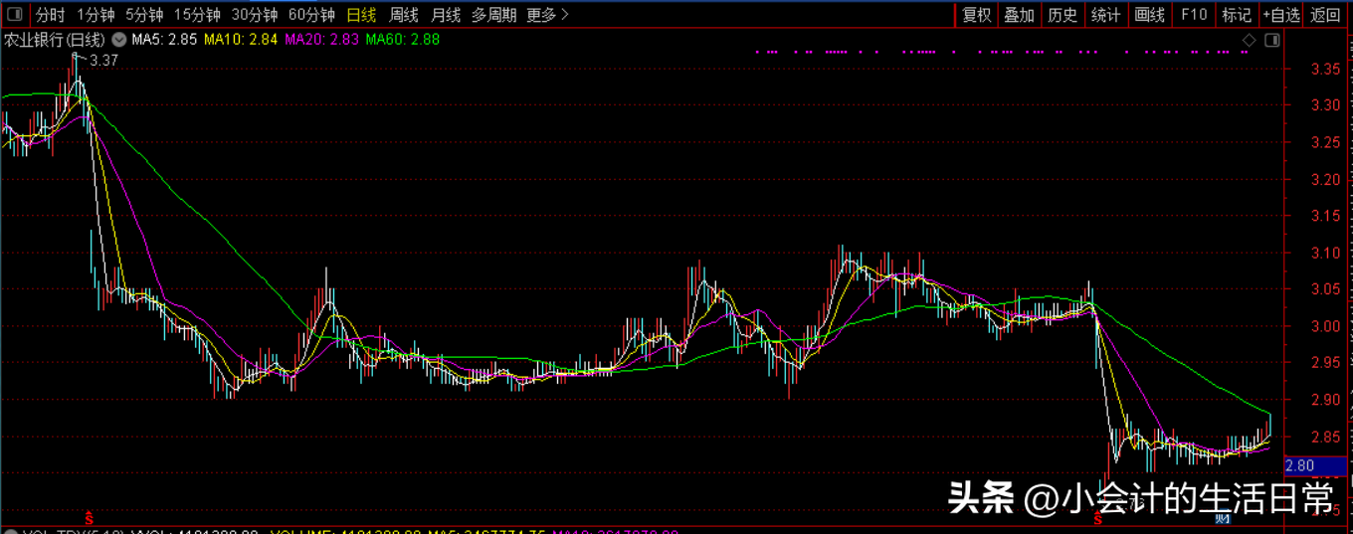Activate the 画线 drawing tool
The image size is (1353, 534).
pos(1149,15)
